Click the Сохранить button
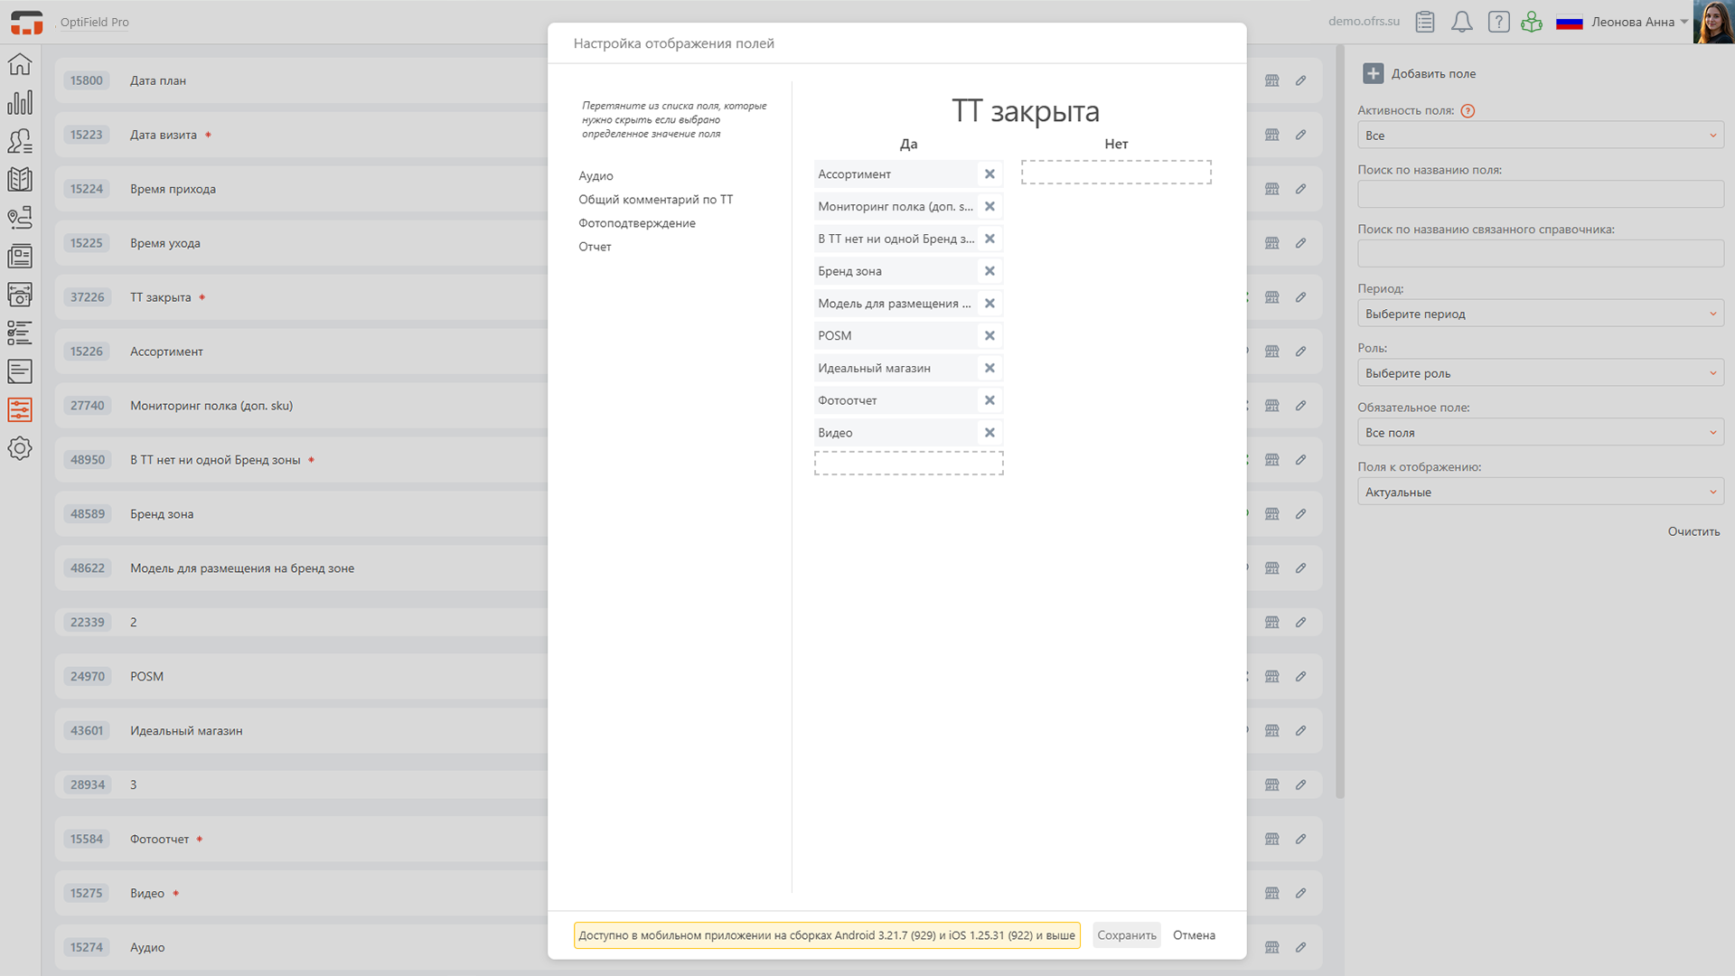 [x=1126, y=935]
